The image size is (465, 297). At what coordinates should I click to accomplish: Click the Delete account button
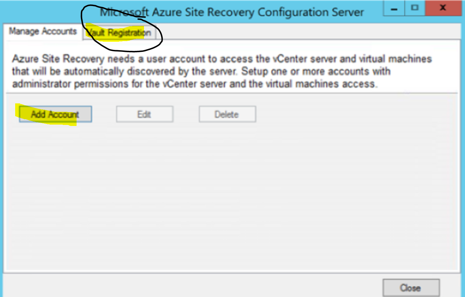227,114
